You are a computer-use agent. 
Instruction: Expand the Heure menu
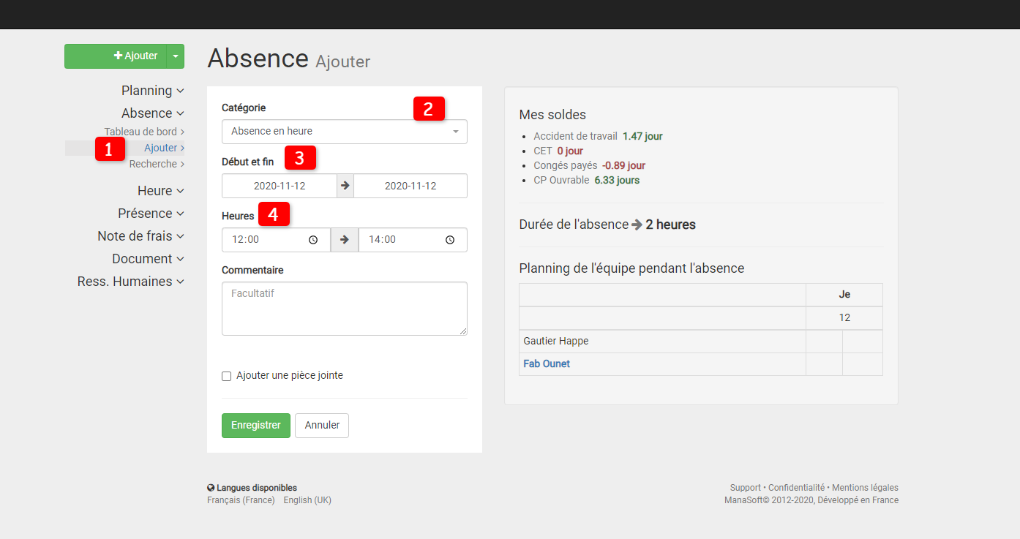160,191
